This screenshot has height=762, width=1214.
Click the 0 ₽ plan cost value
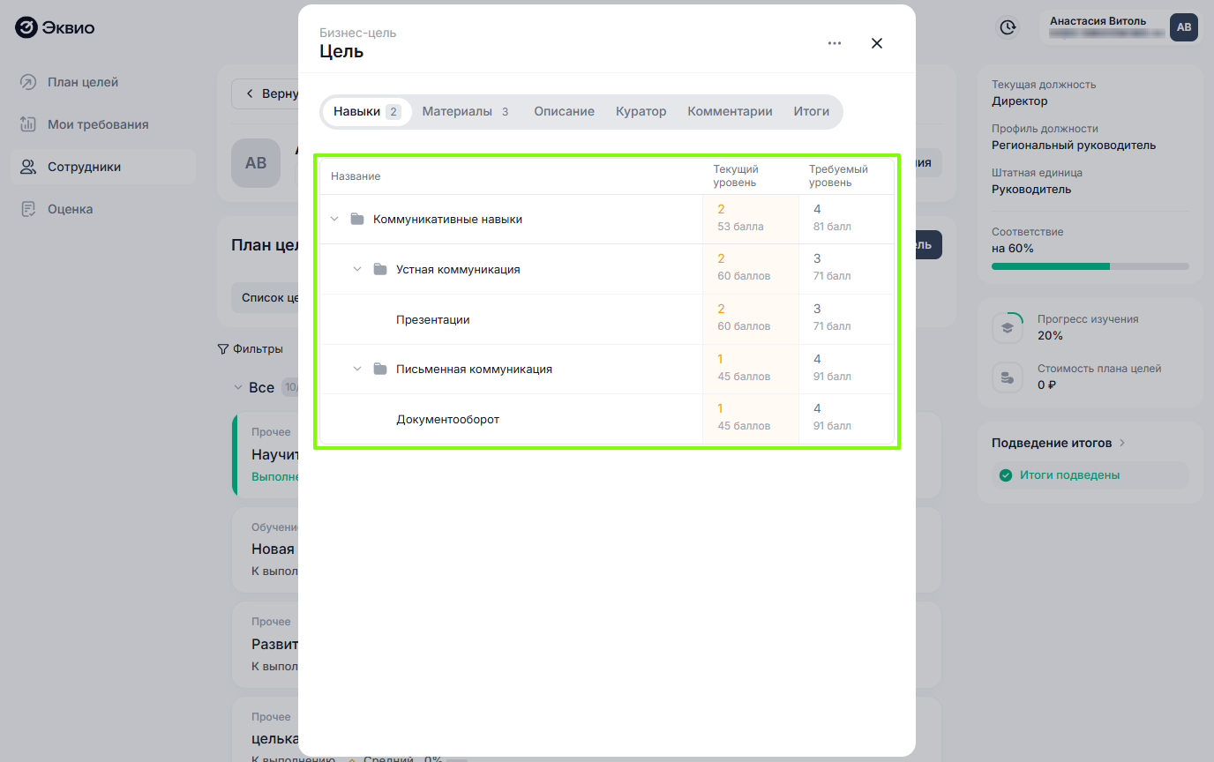click(1046, 385)
